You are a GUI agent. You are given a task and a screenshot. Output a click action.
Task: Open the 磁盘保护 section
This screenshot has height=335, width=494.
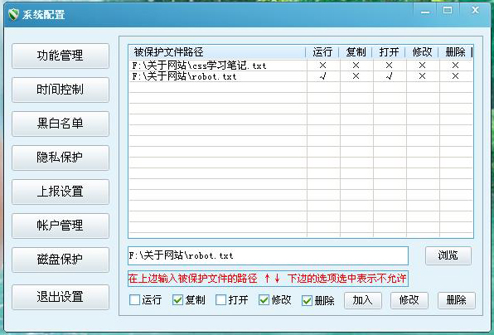pyautogui.click(x=61, y=260)
